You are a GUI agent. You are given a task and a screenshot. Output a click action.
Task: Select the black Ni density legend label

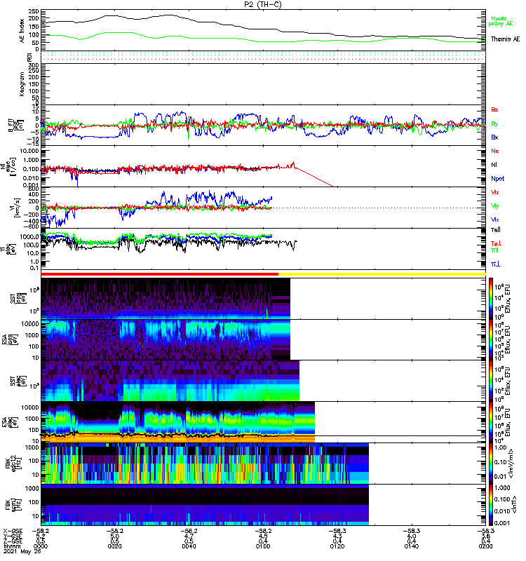click(494, 165)
